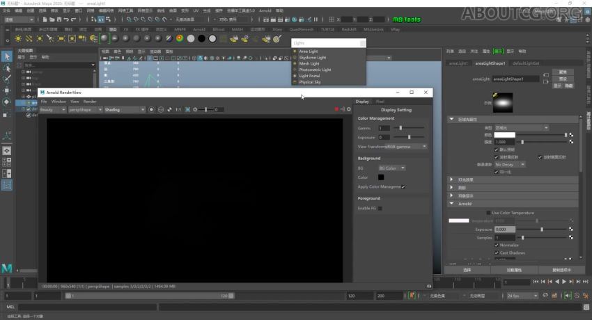The image size is (592, 320).
Task: Click the record red icon in RenderView toolbar
Action: click(x=336, y=109)
